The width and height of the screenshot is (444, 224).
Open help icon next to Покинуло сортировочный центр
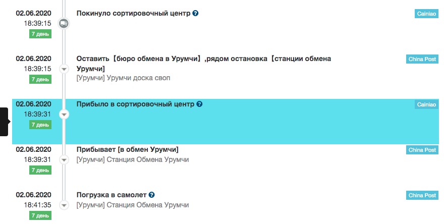click(195, 13)
